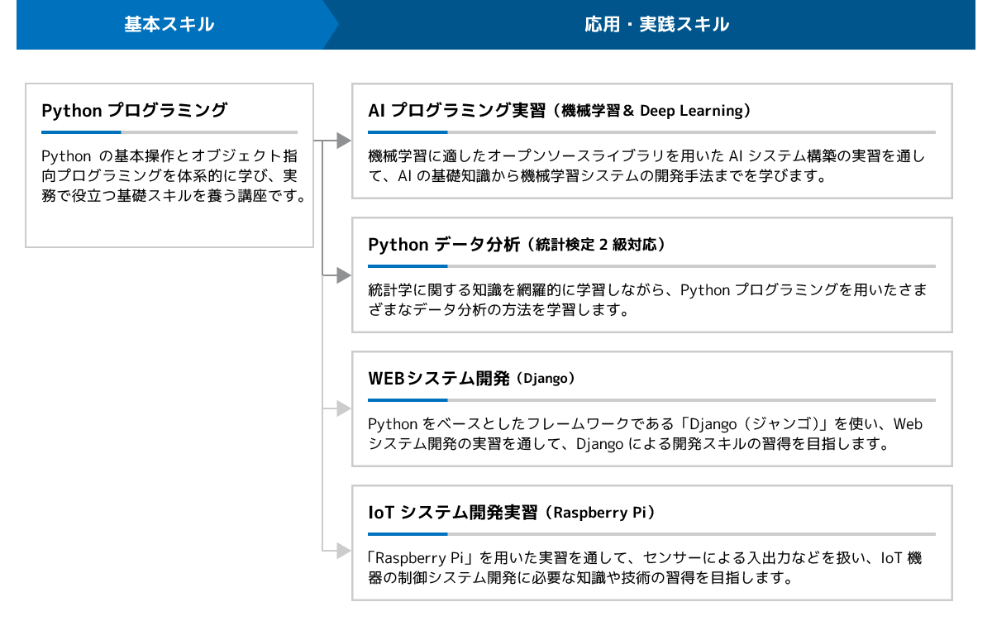Image resolution: width=992 pixels, height=621 pixels.
Task: Click the (Raspberry Pi) subtitle text
Action: (599, 513)
